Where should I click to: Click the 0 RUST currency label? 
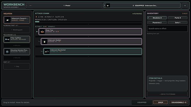click(x=185, y=13)
